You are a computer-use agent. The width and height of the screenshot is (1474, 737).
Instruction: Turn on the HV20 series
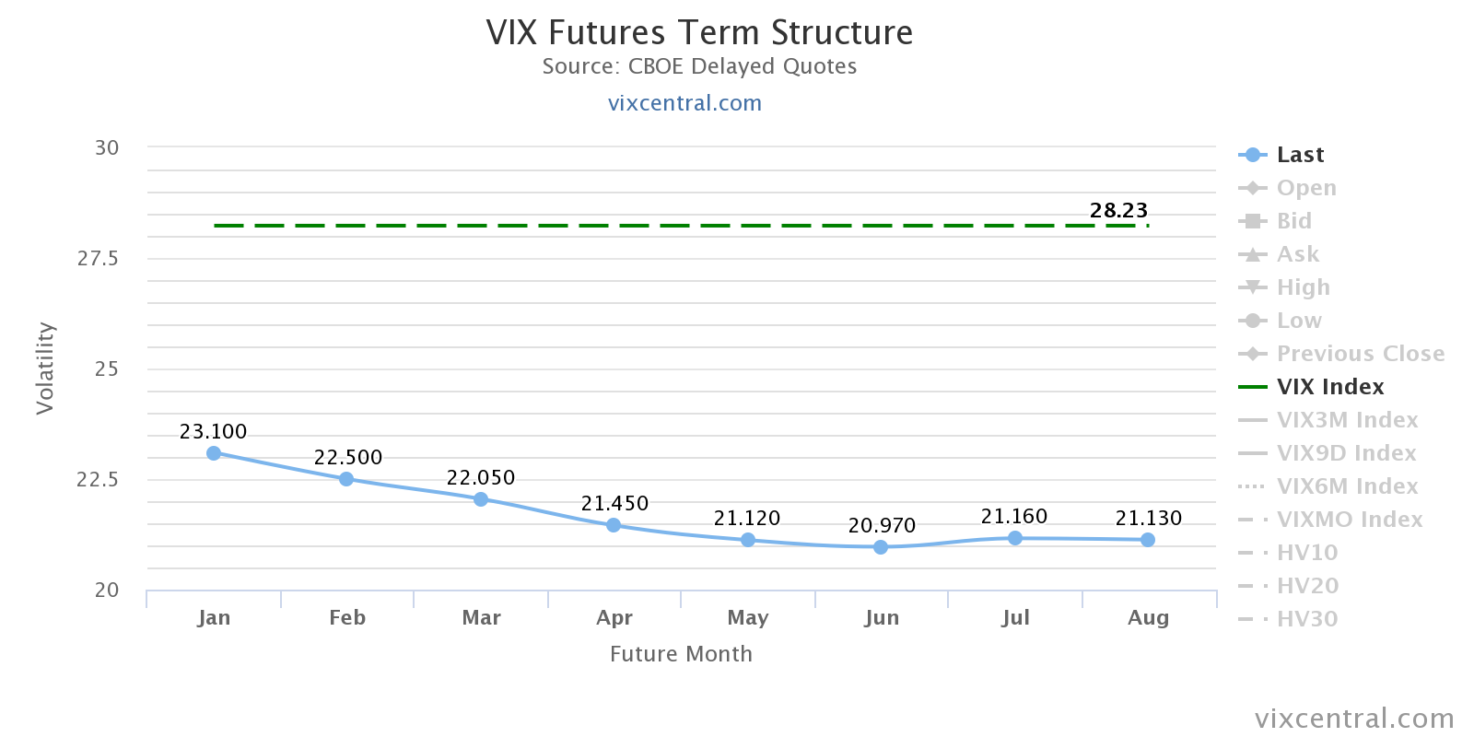point(1307,586)
